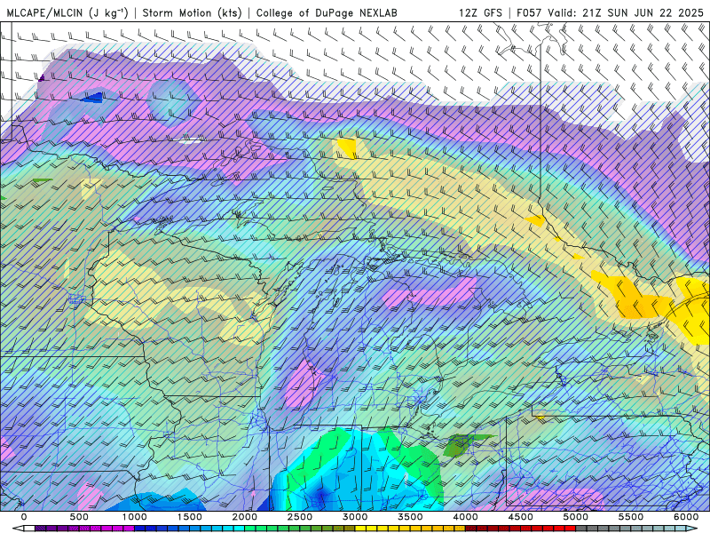Click the College of DuPage NEXLAB label

click(x=327, y=12)
